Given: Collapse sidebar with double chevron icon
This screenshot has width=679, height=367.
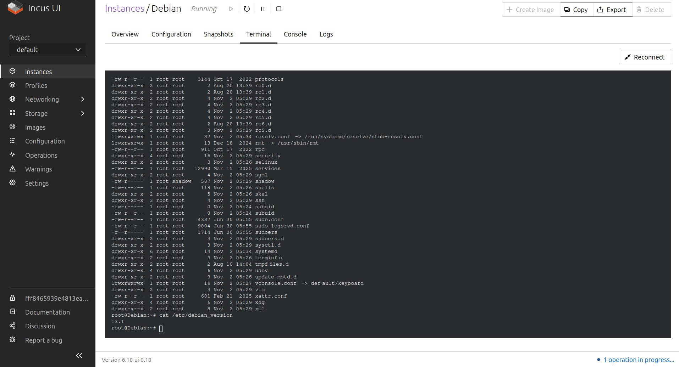Looking at the screenshot, I should 79,355.
